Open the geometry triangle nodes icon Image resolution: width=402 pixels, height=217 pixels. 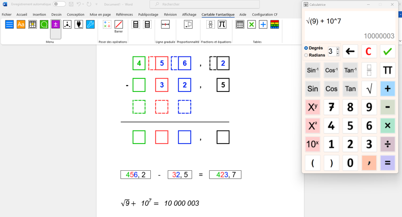[x=67, y=24]
